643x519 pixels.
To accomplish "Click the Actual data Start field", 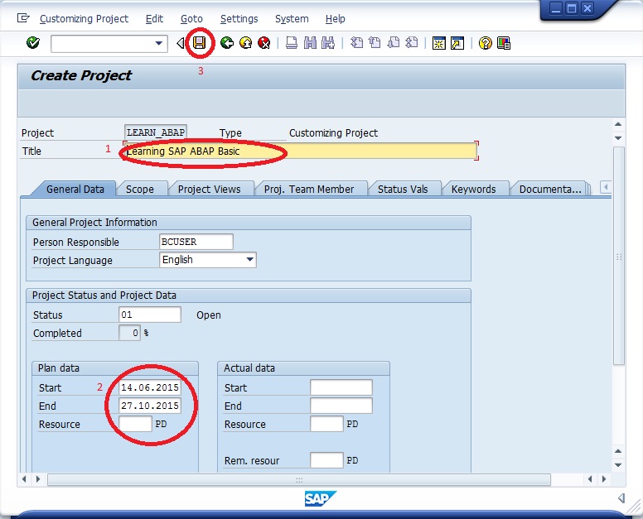I will [x=341, y=387].
